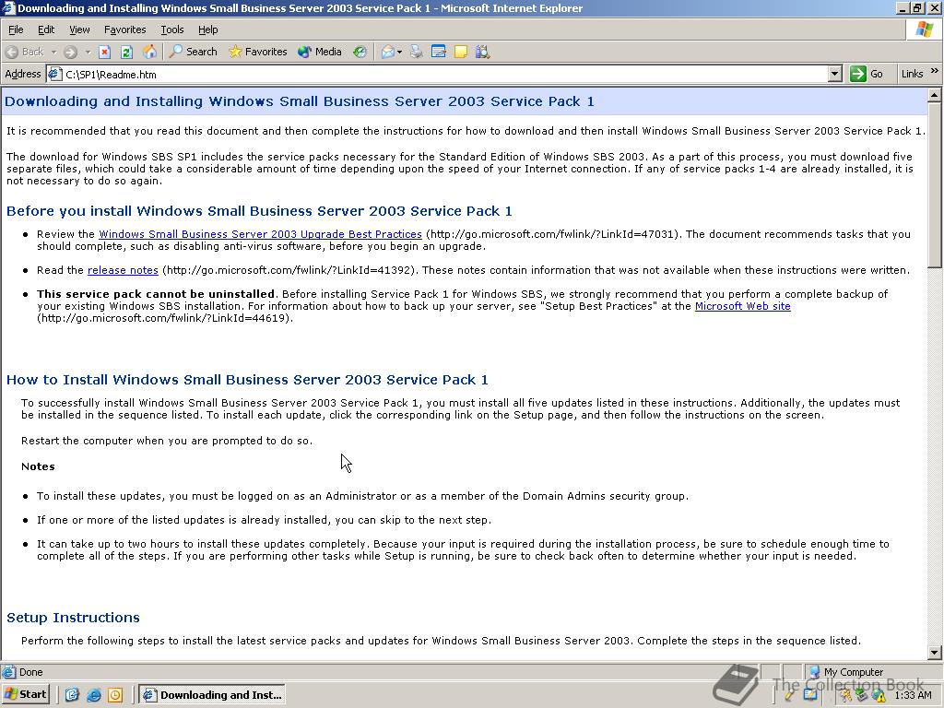
Task: Open the Favorites menu
Action: point(124,29)
